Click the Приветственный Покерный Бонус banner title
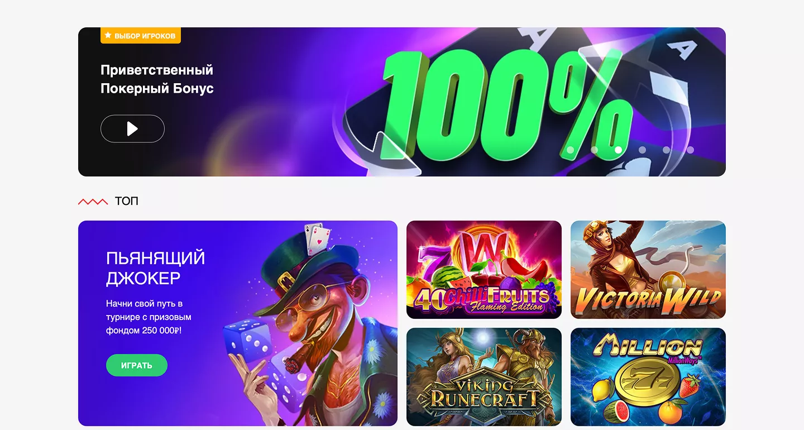 click(x=157, y=79)
